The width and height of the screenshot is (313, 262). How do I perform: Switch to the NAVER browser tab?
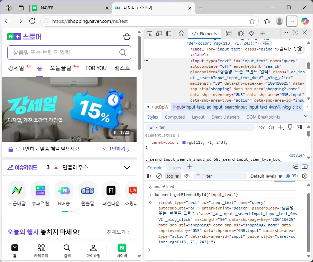click(70, 8)
